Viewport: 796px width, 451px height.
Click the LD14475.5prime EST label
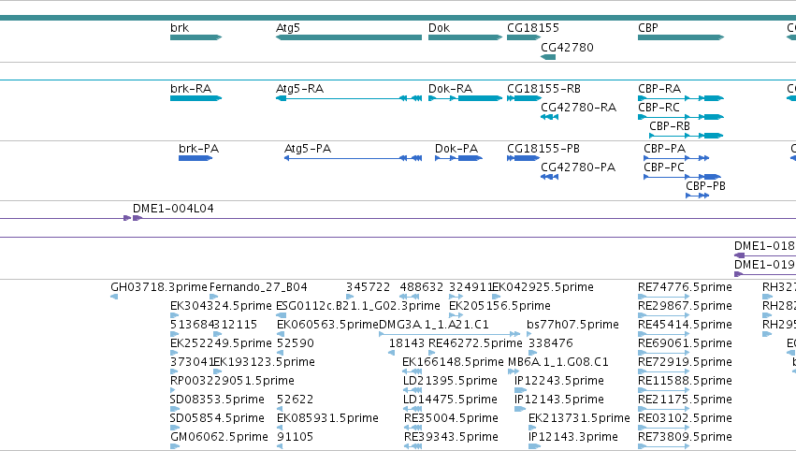tap(450, 400)
